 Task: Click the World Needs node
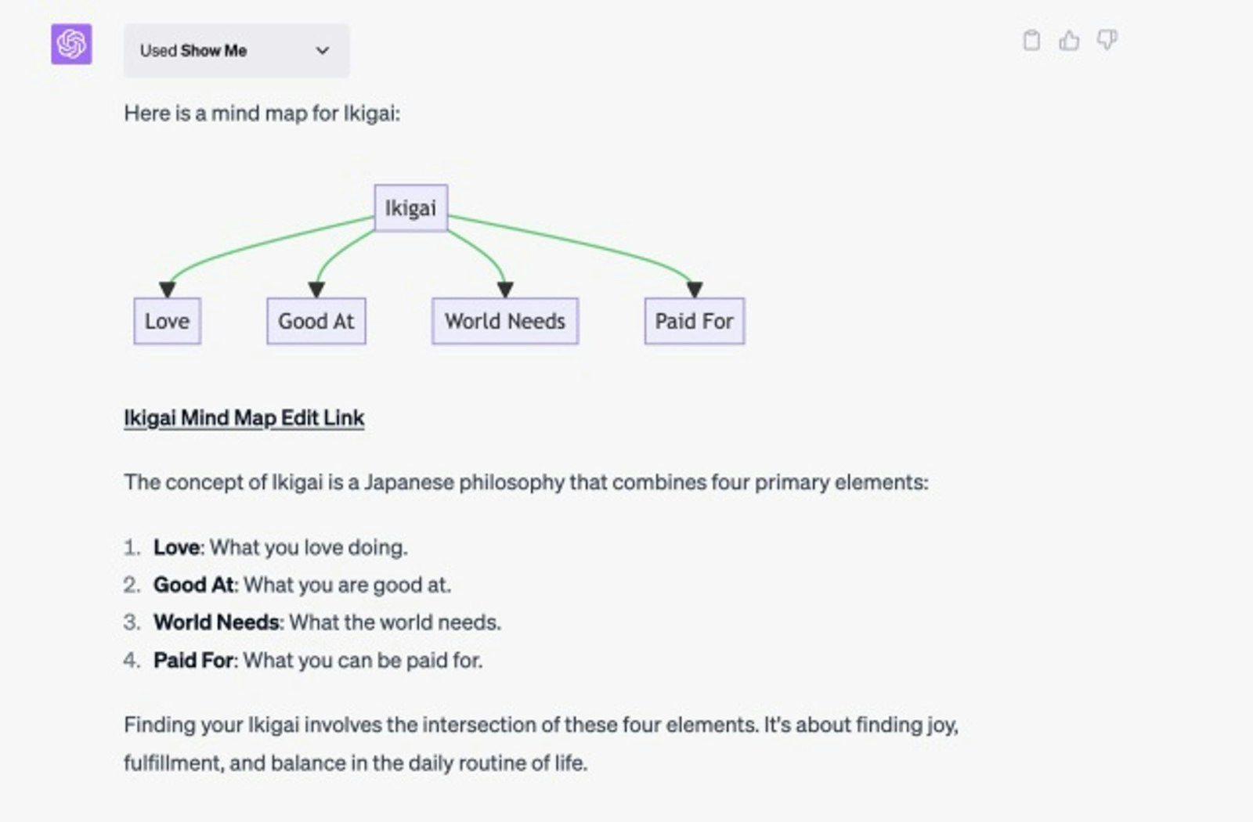tap(505, 320)
